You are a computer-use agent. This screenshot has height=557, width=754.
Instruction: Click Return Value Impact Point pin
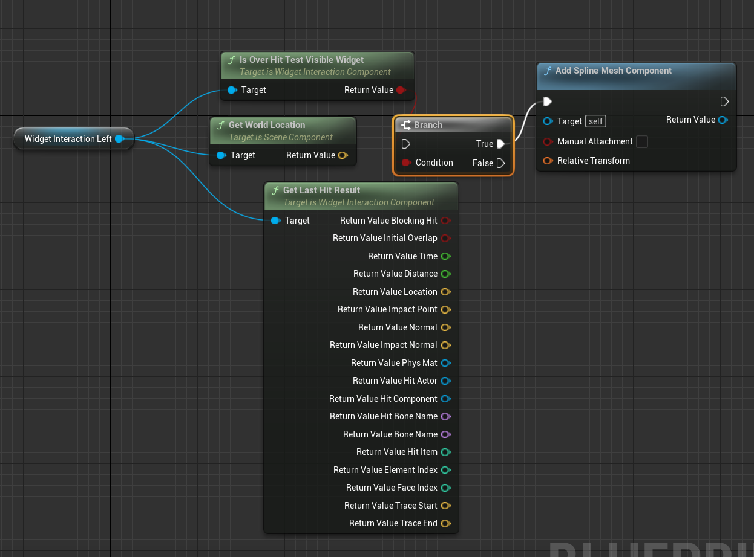point(445,309)
